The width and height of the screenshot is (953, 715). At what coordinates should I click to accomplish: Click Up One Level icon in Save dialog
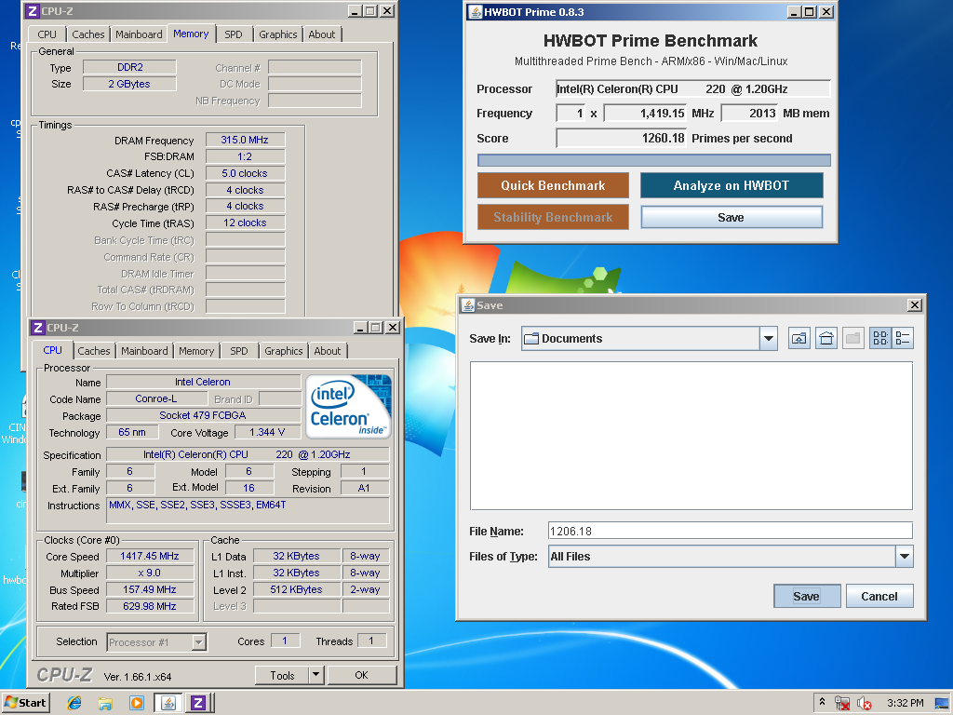tap(799, 339)
